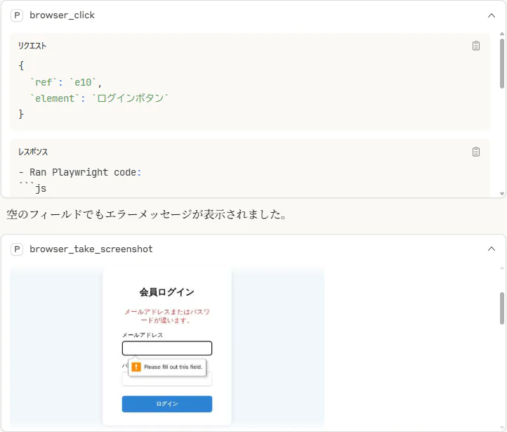
Task: Click the 'Please fill out this field' tooltip
Action: click(167, 367)
